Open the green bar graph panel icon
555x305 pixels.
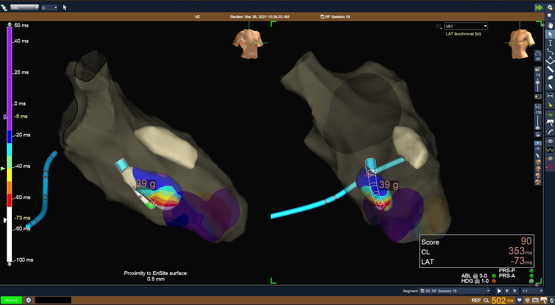pos(550,115)
